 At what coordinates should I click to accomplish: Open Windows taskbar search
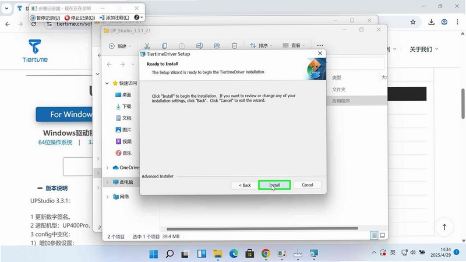[x=170, y=254]
